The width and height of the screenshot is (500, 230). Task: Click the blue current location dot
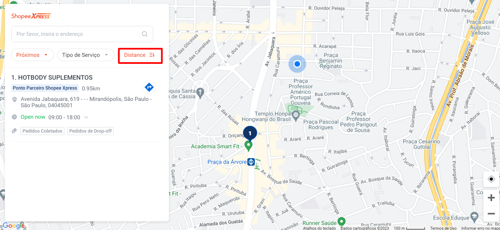pyautogui.click(x=297, y=64)
